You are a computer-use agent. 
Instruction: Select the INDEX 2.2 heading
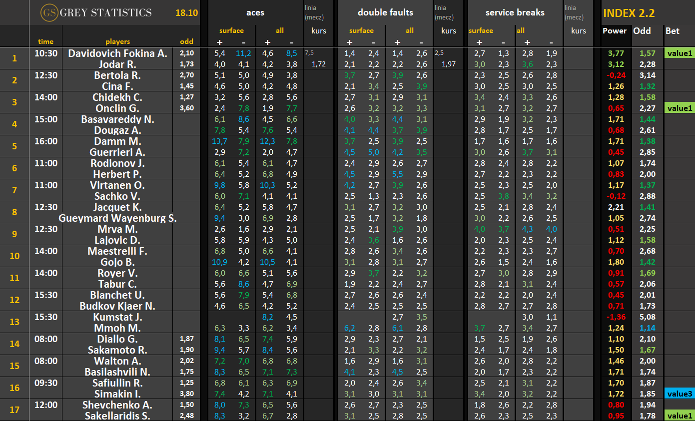point(629,13)
